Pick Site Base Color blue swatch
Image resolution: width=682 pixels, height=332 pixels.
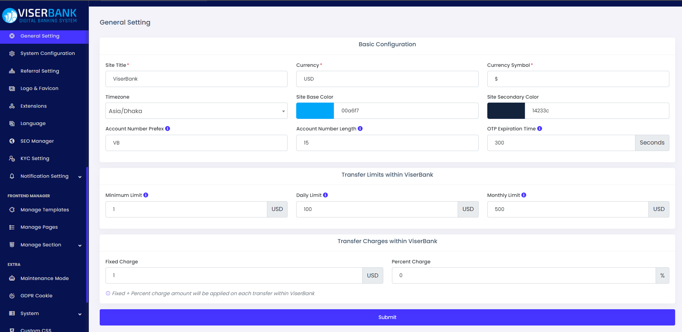click(315, 111)
